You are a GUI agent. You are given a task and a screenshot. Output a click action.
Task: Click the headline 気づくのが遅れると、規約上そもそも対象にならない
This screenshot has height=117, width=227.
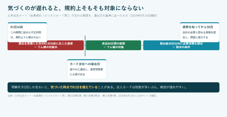point(75,8)
